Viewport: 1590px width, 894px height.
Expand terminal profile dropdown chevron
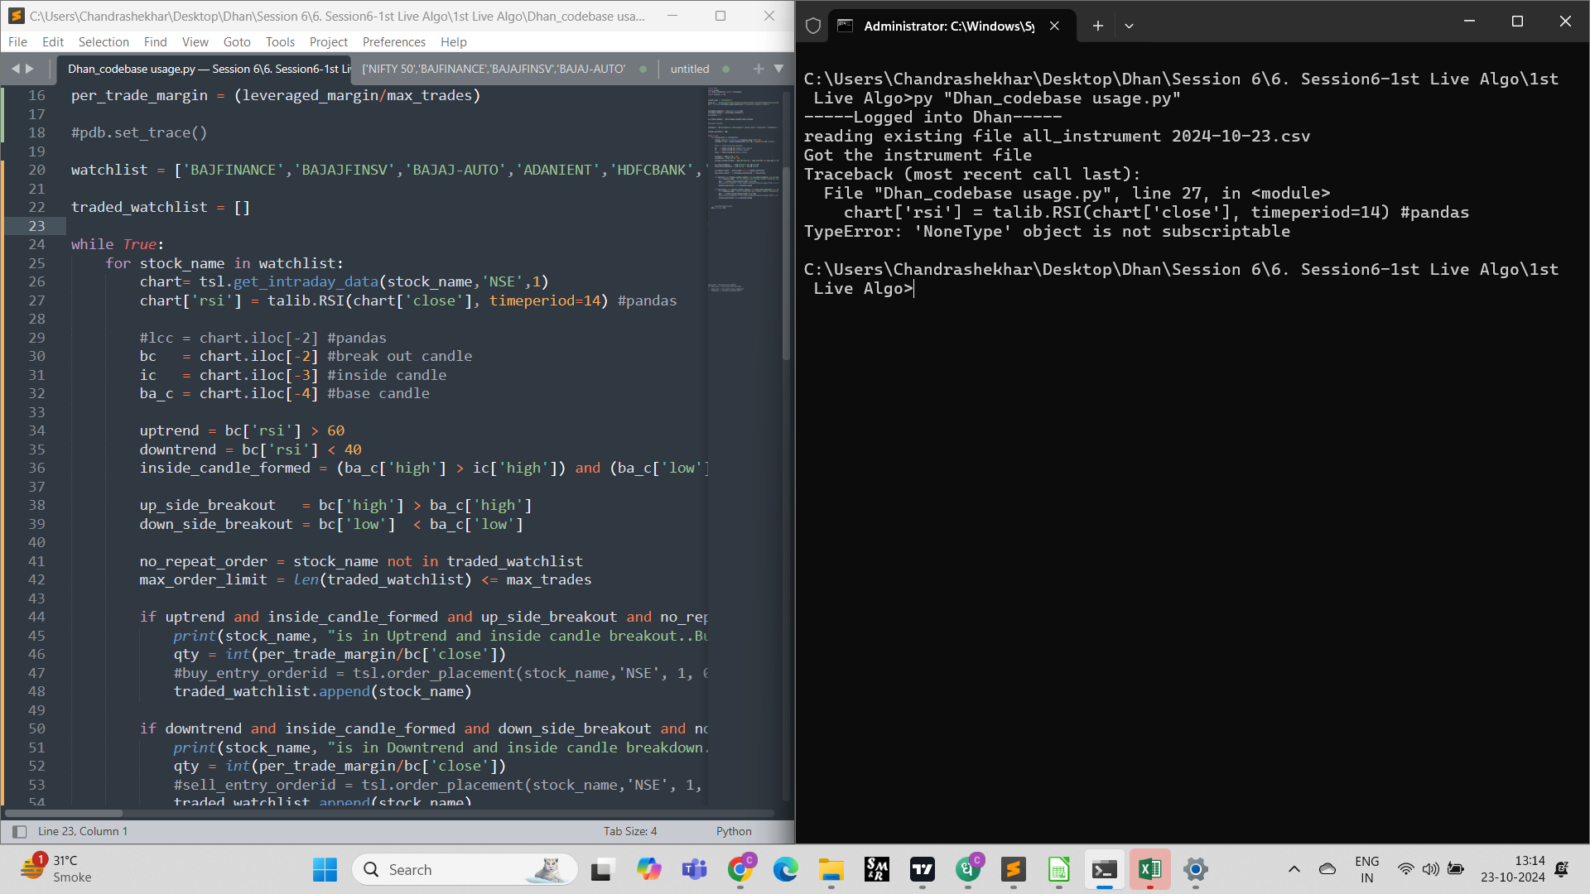pyautogui.click(x=1129, y=26)
